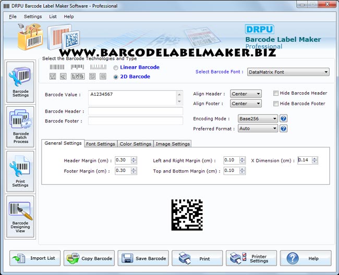Enable Hide Barcode Header checkbox
This screenshot has width=339, height=275.
[x=276, y=93]
